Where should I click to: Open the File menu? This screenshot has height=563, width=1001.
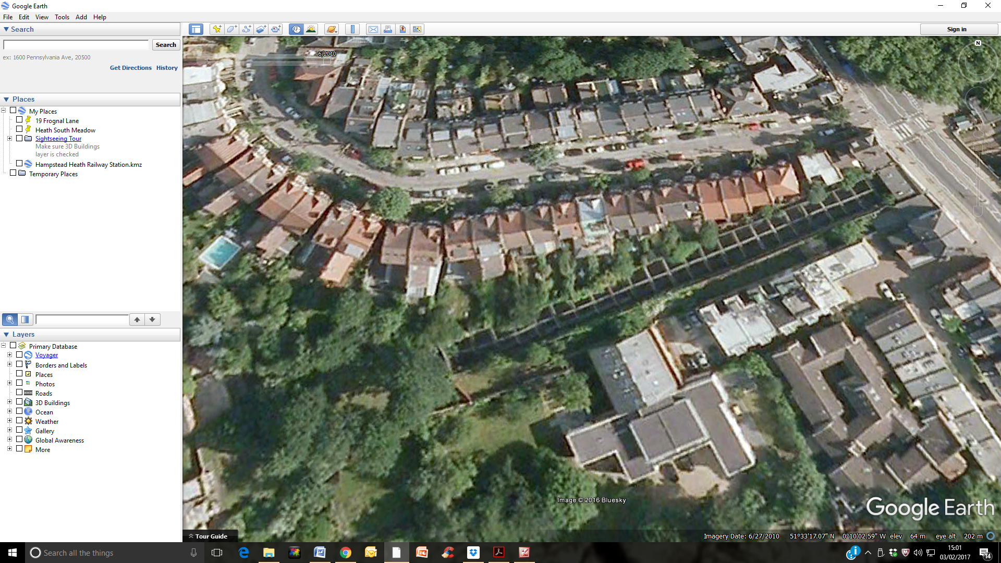[x=8, y=17]
